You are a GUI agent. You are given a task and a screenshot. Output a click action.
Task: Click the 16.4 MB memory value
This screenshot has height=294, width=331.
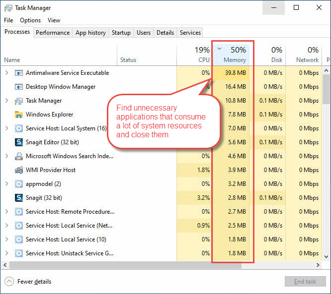tap(236, 87)
